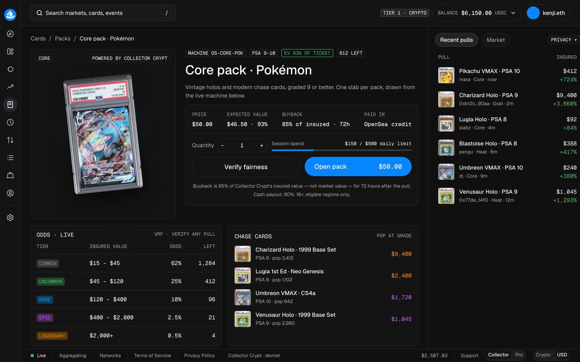Open the Terms of Service link
The height and width of the screenshot is (362, 580).
(x=152, y=356)
